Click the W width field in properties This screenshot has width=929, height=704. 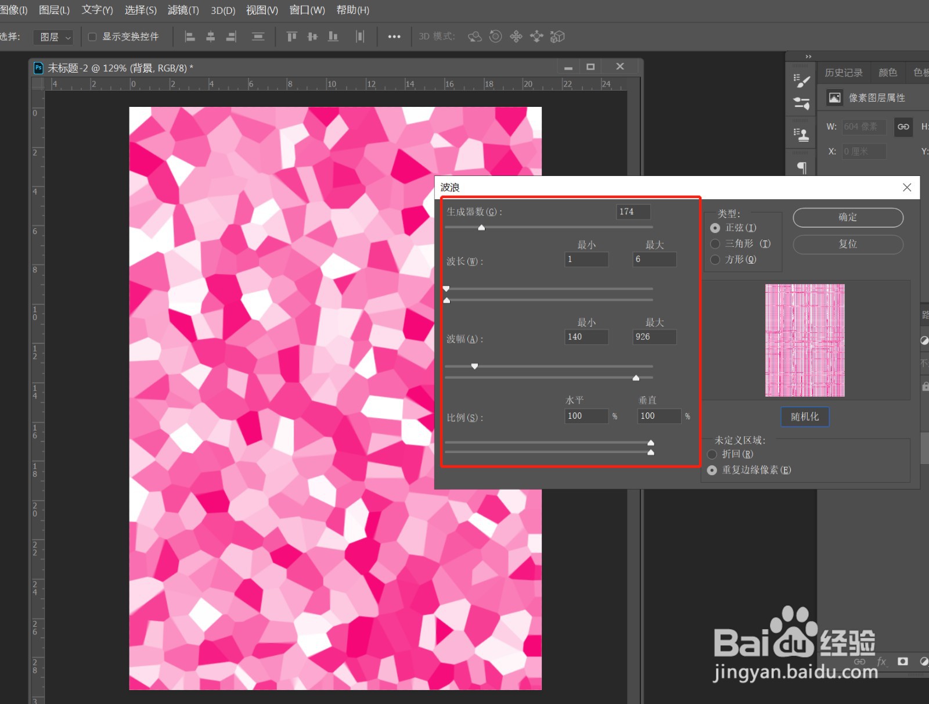pos(864,127)
